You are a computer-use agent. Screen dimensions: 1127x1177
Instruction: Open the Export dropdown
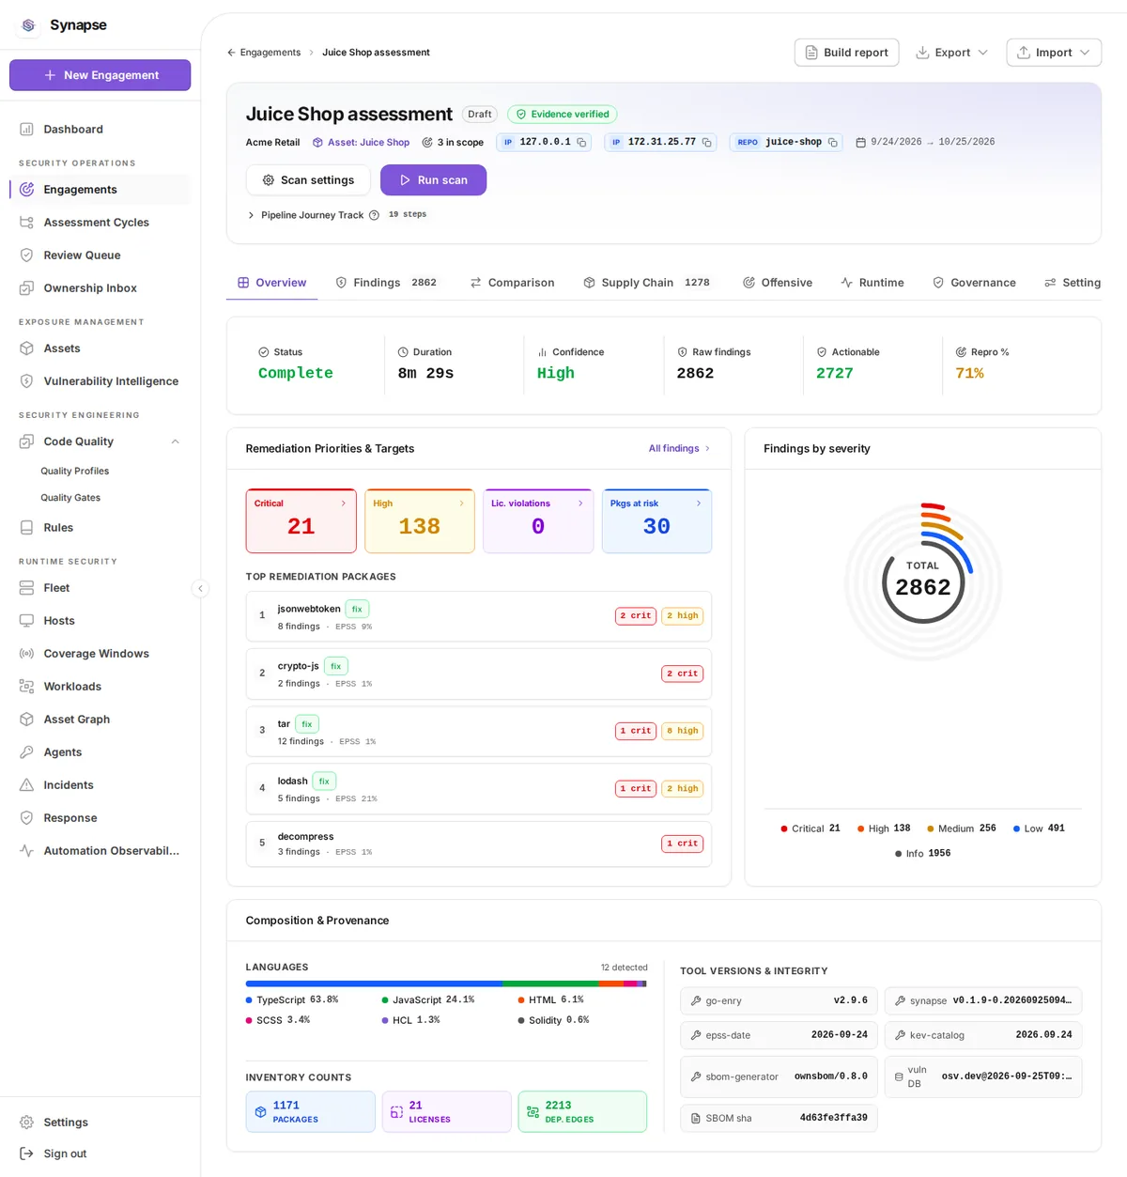click(x=952, y=53)
